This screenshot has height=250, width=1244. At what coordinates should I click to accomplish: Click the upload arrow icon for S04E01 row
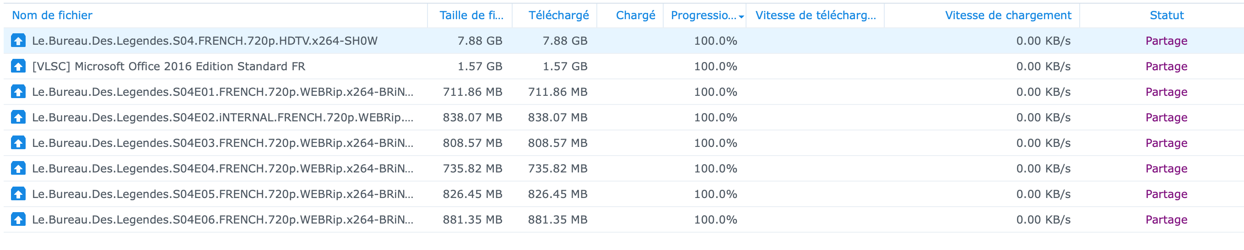coord(18,92)
